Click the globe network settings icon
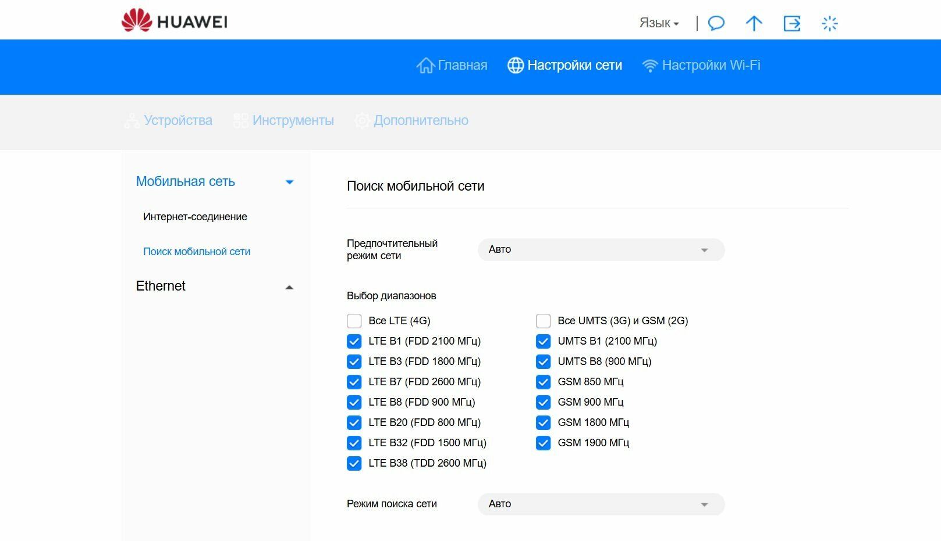This screenshot has height=541, width=941. (x=516, y=66)
